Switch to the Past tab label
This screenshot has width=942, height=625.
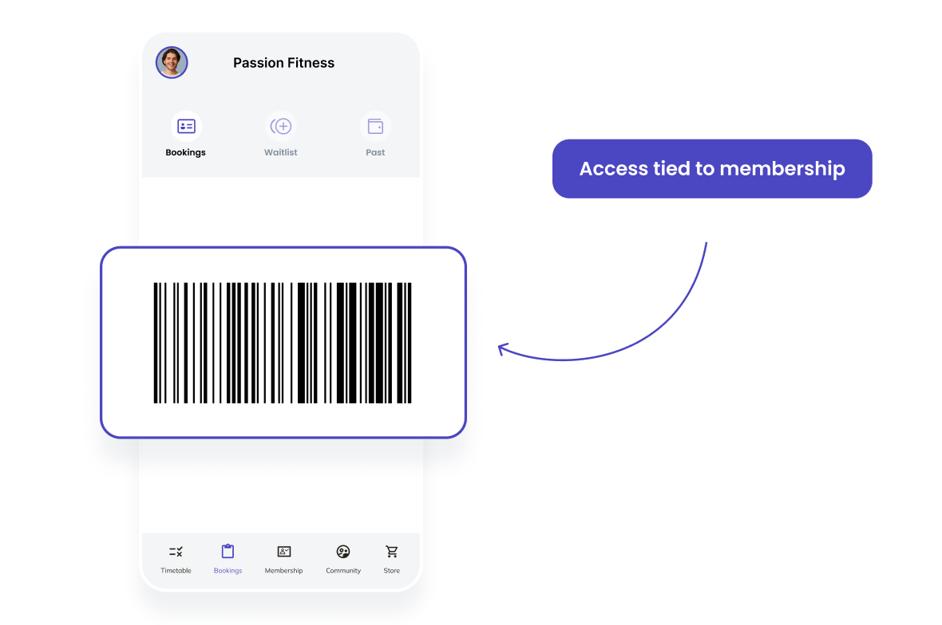(375, 152)
